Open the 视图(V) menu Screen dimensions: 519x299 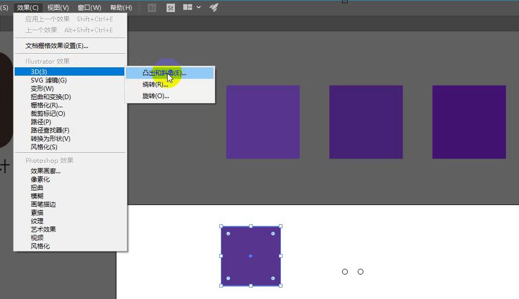click(58, 8)
